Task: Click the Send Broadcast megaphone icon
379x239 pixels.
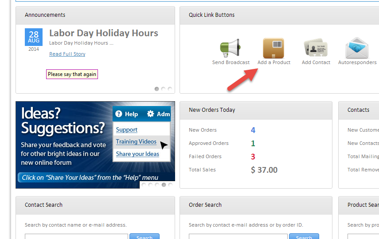Action: [x=231, y=49]
